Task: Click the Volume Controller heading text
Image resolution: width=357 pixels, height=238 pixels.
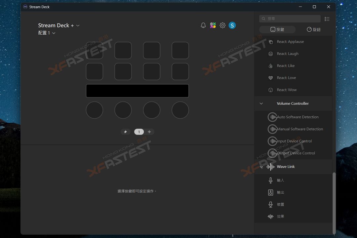Action: [293, 103]
